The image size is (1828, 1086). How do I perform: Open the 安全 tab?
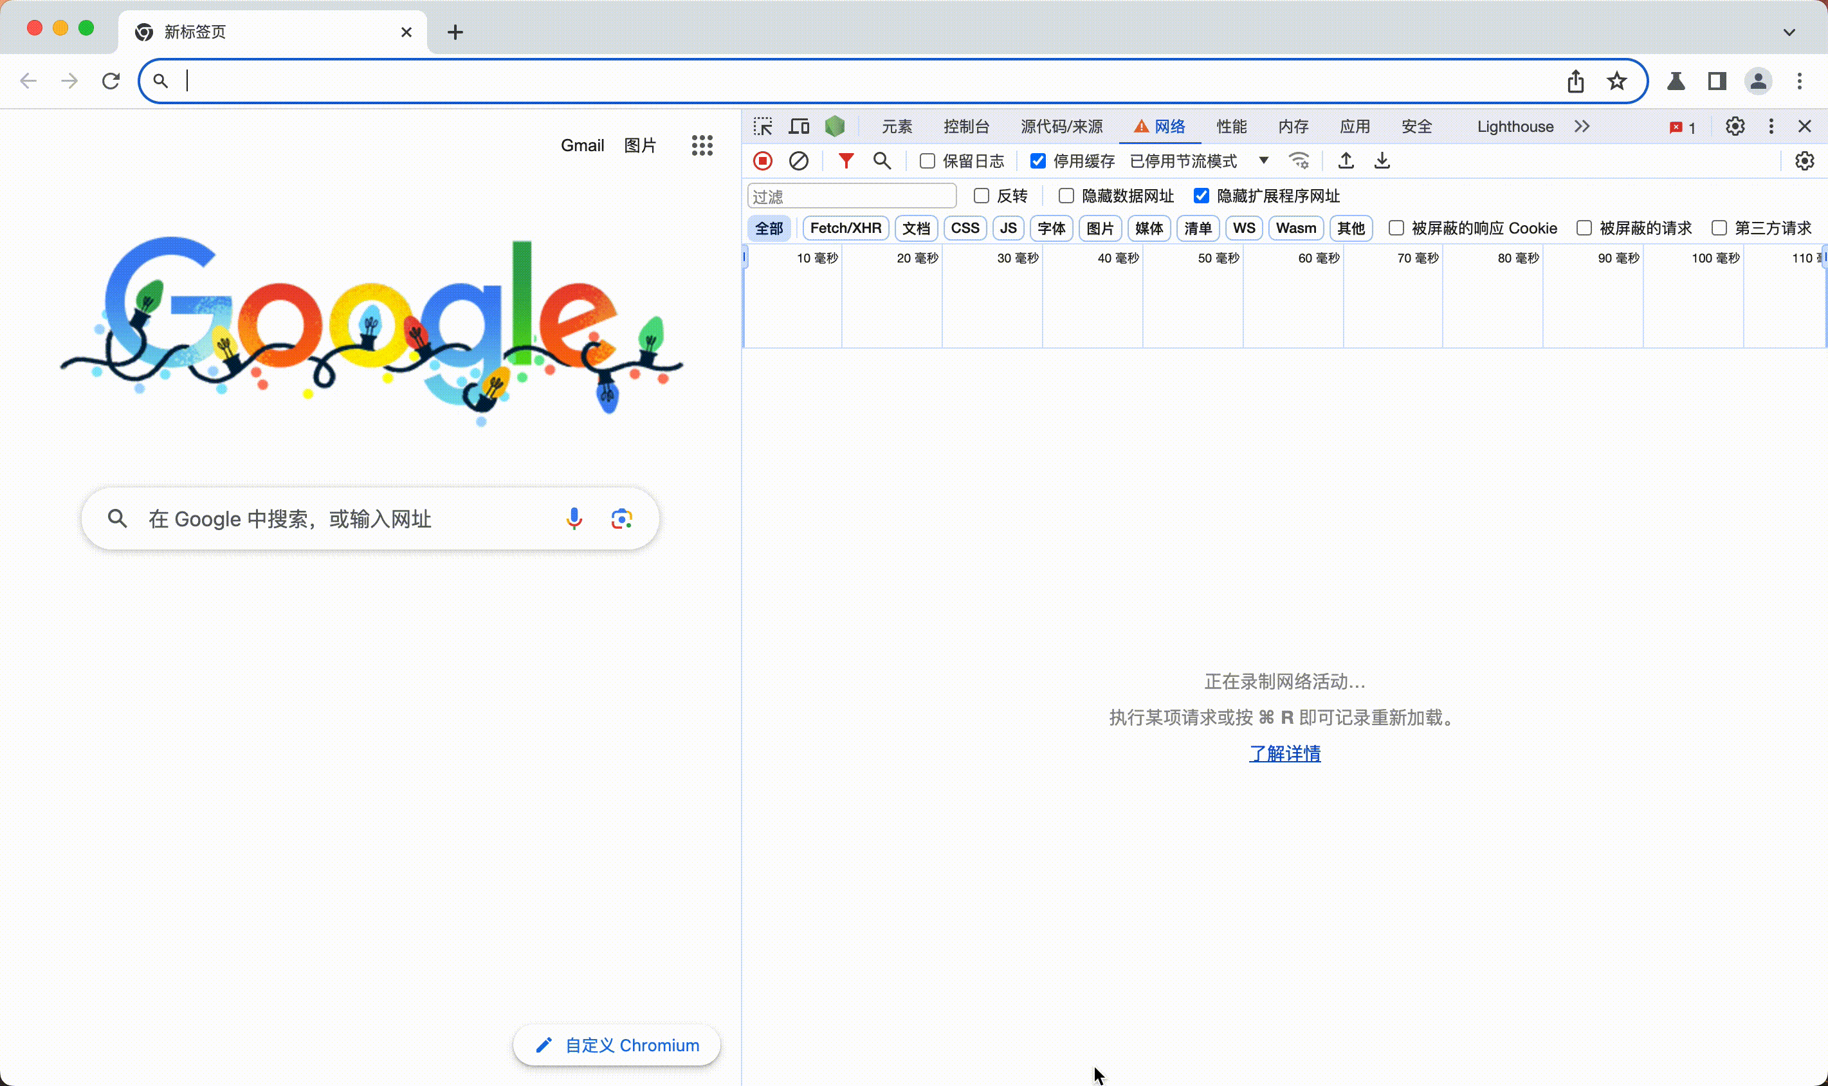click(1417, 127)
